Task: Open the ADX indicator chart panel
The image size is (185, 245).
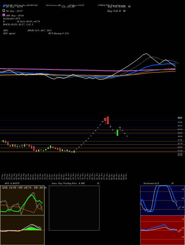Action: (x=22, y=200)
